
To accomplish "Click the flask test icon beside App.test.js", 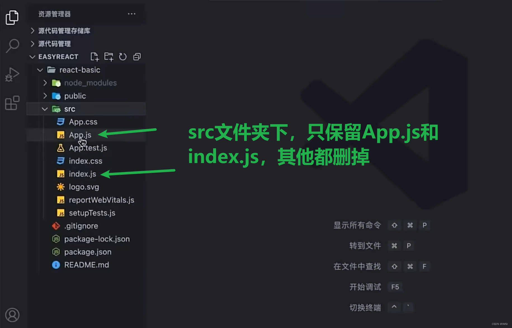I will [61, 148].
